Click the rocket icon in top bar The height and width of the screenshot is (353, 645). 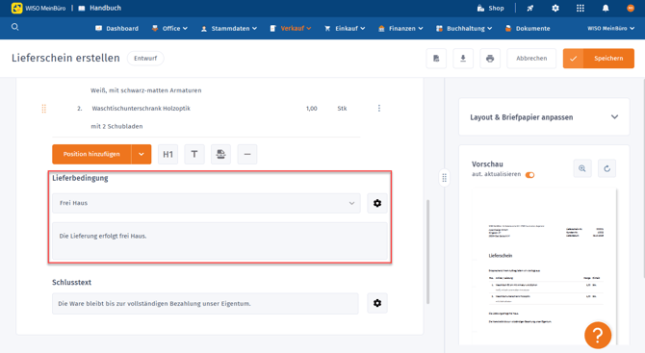(530, 8)
